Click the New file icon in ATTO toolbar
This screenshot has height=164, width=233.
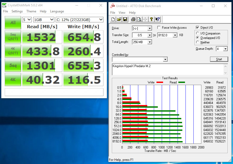tap(113, 19)
